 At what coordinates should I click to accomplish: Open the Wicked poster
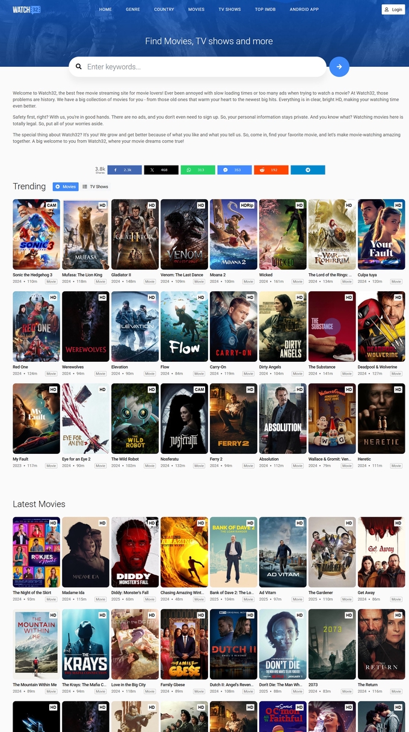(283, 234)
